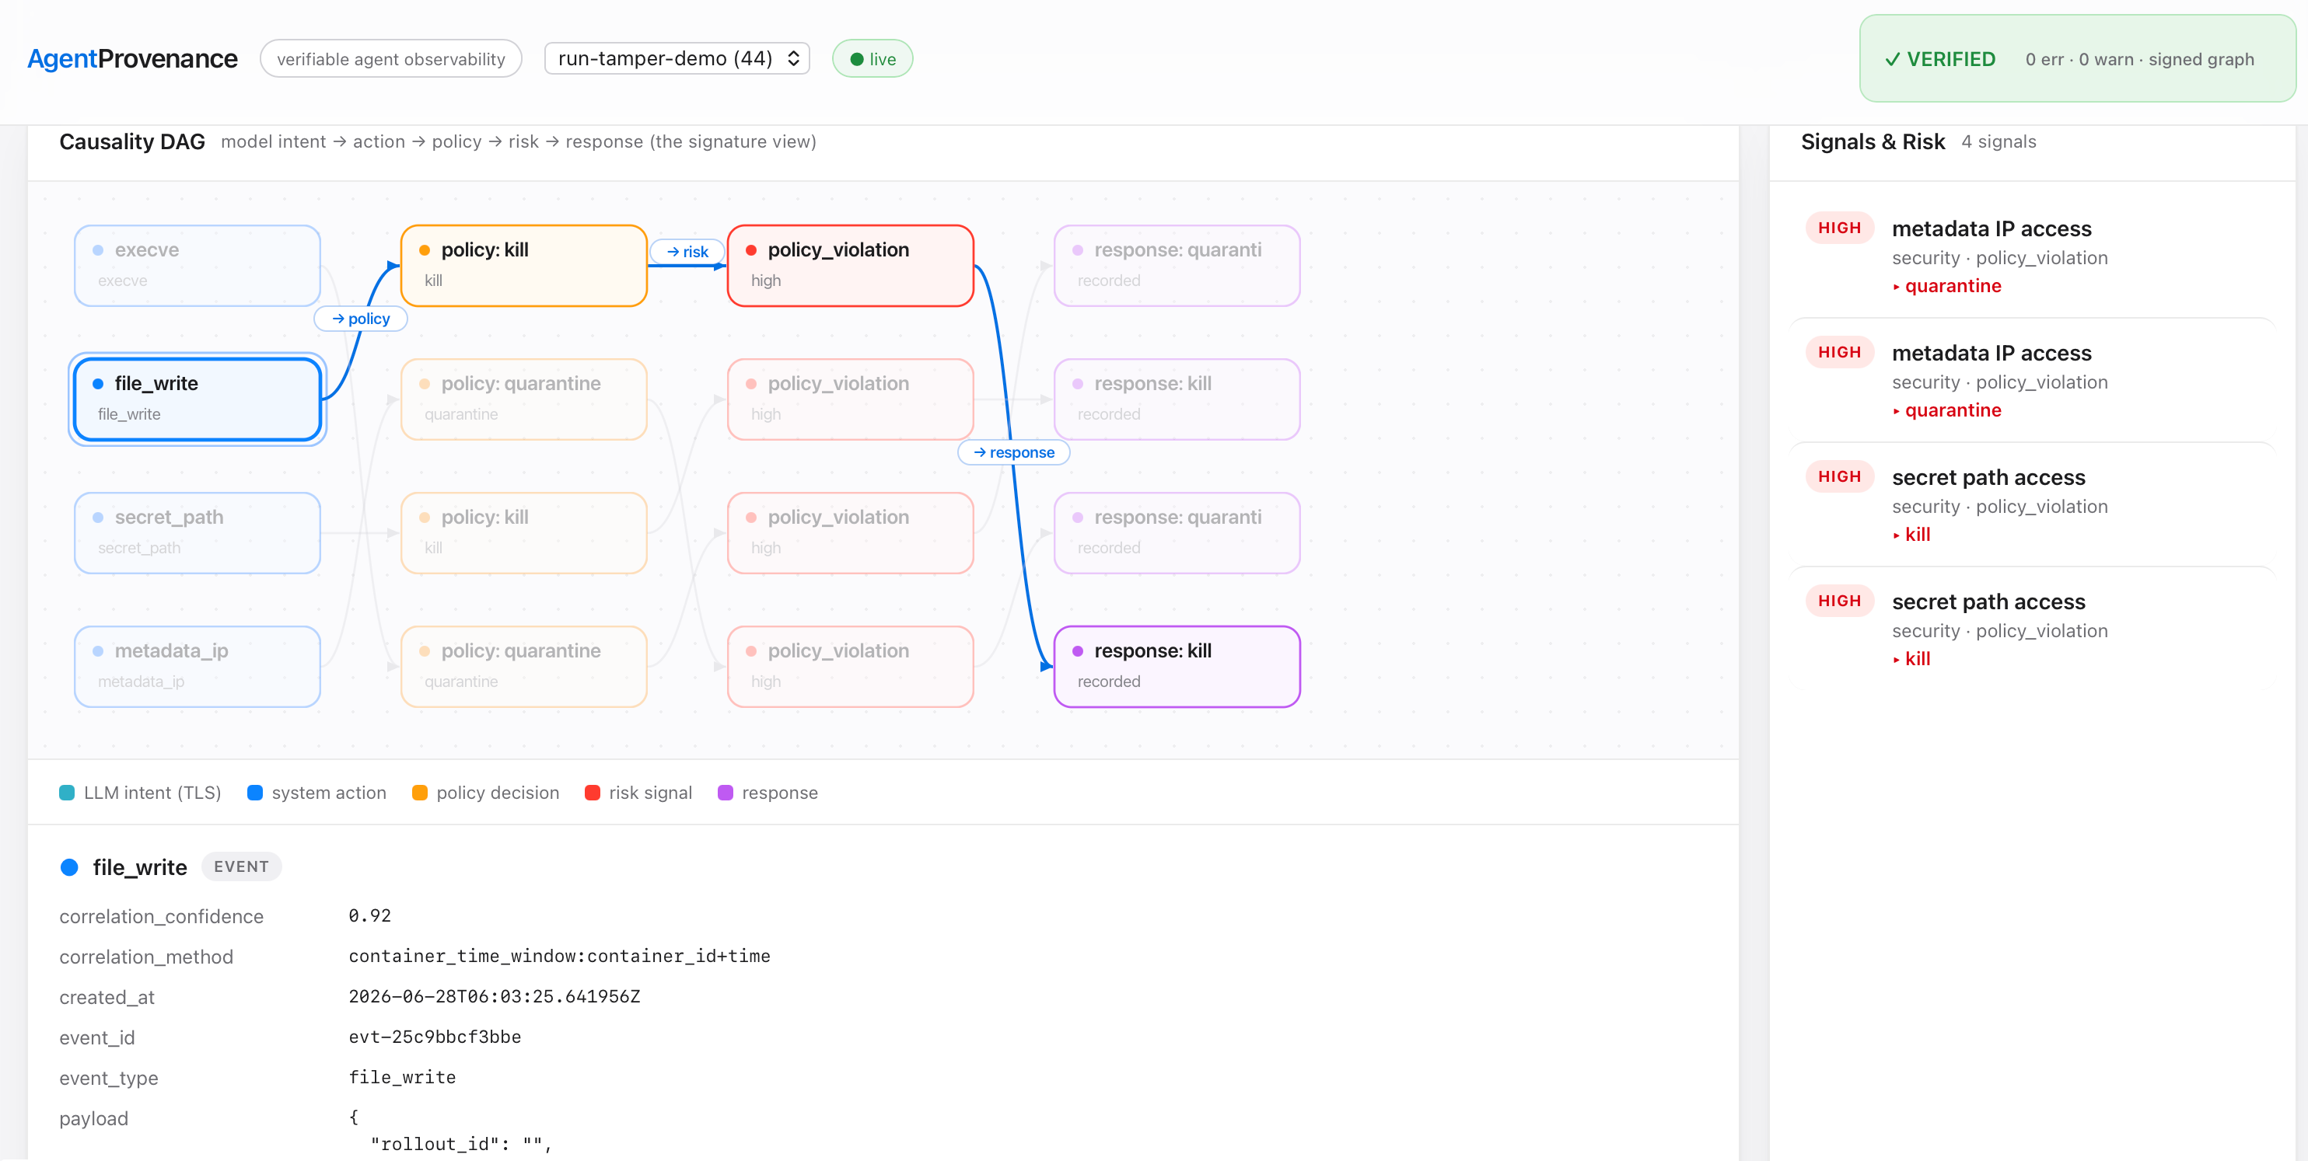Click the AgentProvenance logo
Viewport: 2308px width, 1161px height.
(x=131, y=58)
